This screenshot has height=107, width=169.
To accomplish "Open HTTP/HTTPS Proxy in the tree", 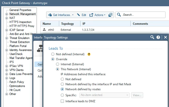I will point(22,26).
